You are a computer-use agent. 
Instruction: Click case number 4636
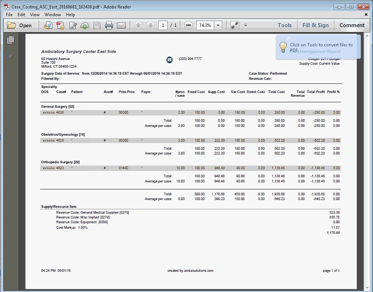click(x=60, y=113)
